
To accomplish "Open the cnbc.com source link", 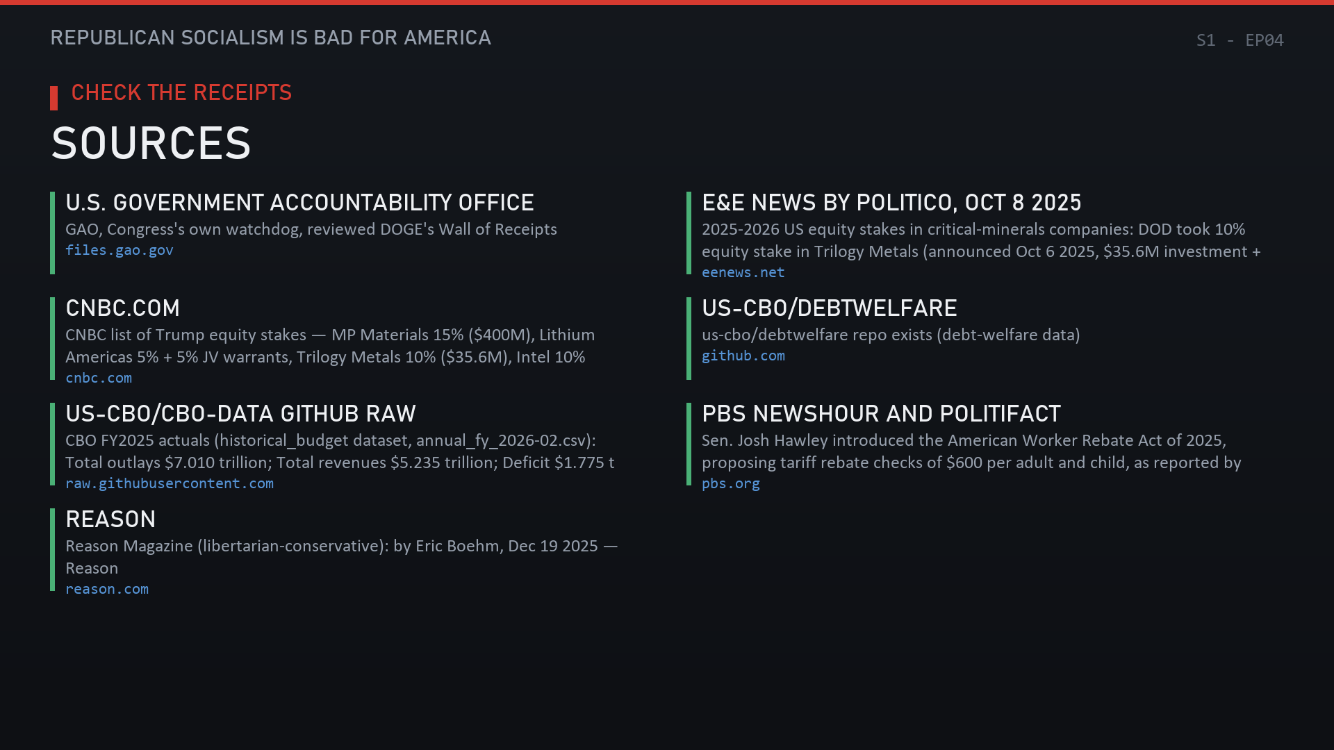I will (99, 378).
